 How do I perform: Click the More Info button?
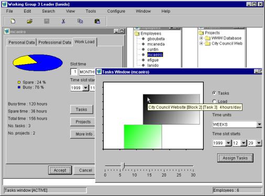(x=83, y=134)
